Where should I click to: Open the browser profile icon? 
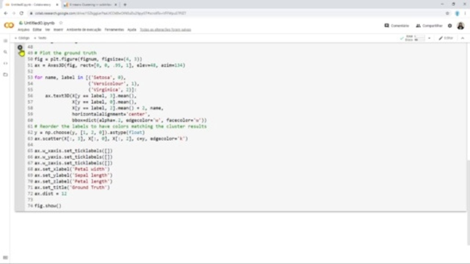[457, 13]
